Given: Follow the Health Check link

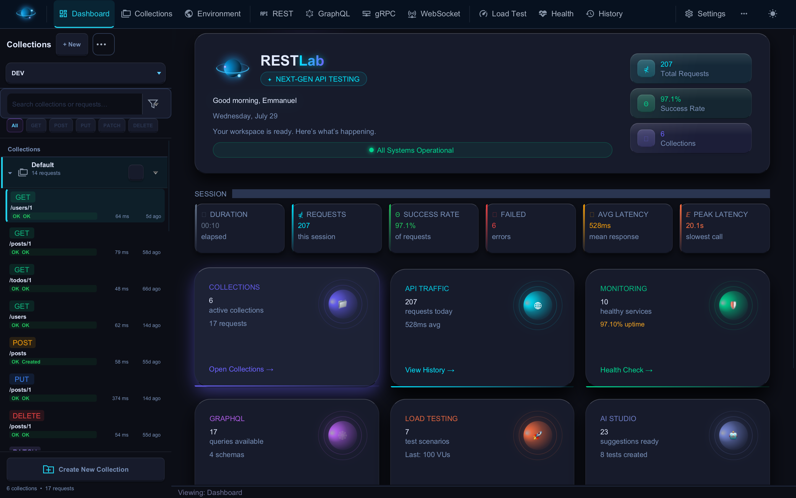Looking at the screenshot, I should pyautogui.click(x=626, y=370).
